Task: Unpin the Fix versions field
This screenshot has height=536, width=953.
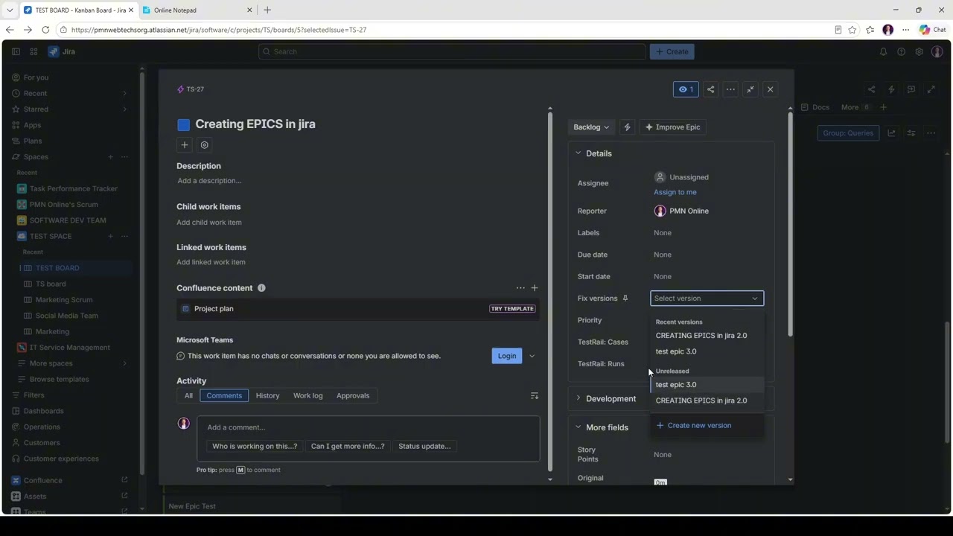Action: click(x=625, y=299)
